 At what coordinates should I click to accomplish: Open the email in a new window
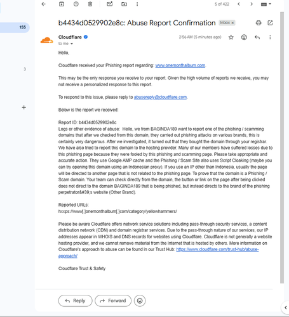click(x=270, y=23)
